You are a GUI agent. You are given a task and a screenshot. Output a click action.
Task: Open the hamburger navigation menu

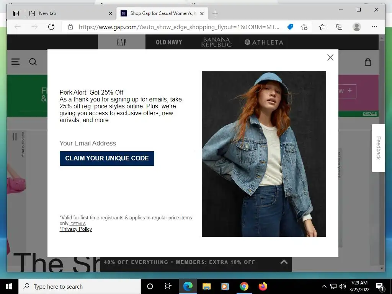15,62
